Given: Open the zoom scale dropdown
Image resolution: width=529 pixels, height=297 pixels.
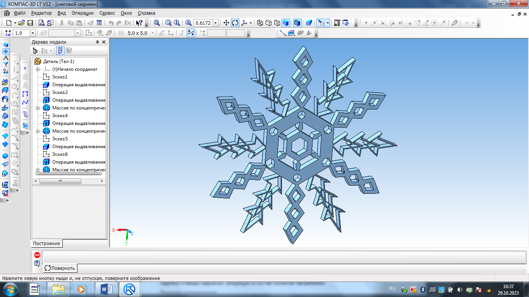Looking at the screenshot, I should [x=216, y=23].
